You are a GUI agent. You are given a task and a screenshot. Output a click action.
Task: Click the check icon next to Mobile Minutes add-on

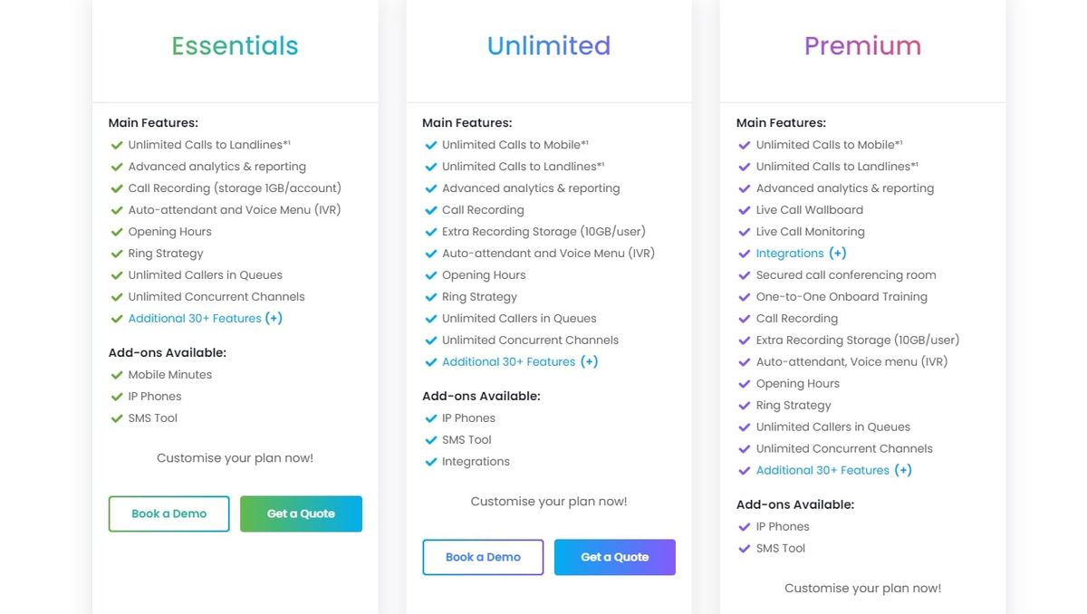click(116, 374)
